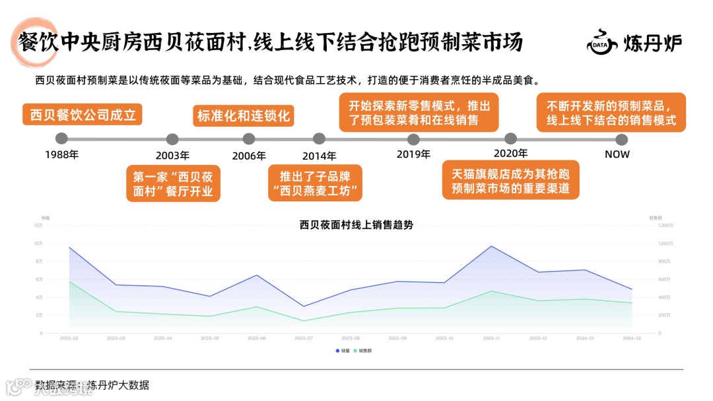Click the 1,000万 right axis value
This screenshot has height=401, width=713.
point(665,244)
